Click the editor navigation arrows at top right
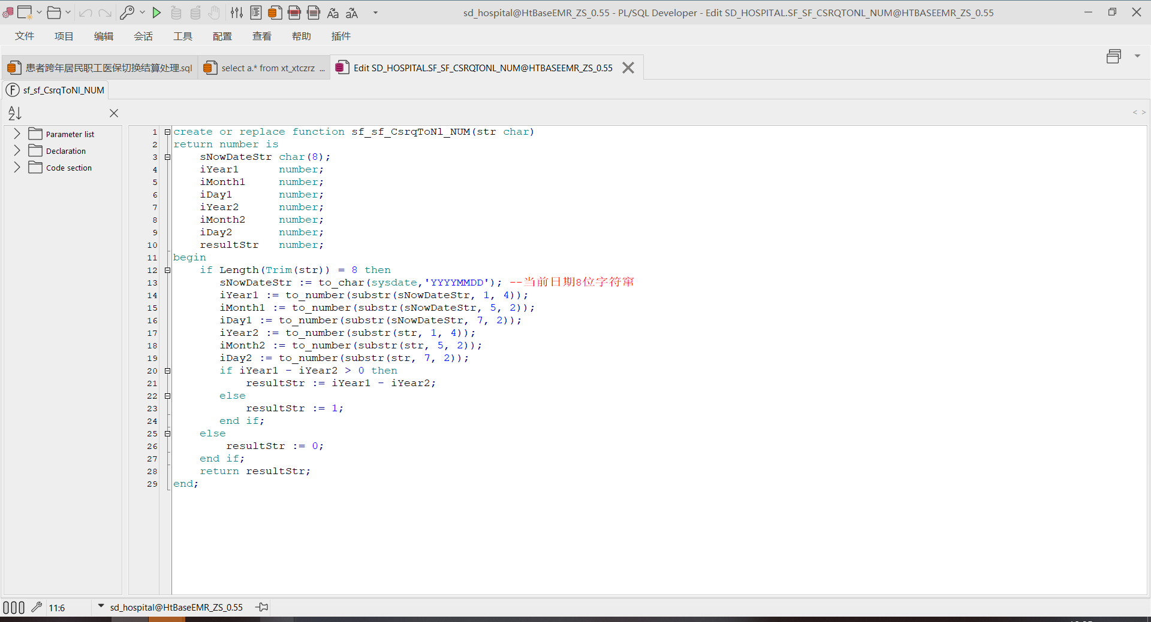Viewport: 1151px width, 622px height. coord(1139,113)
